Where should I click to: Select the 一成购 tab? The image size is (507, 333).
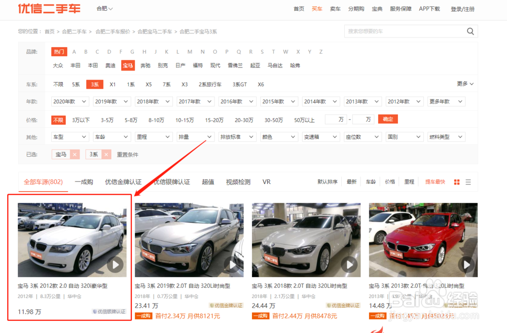point(84,182)
